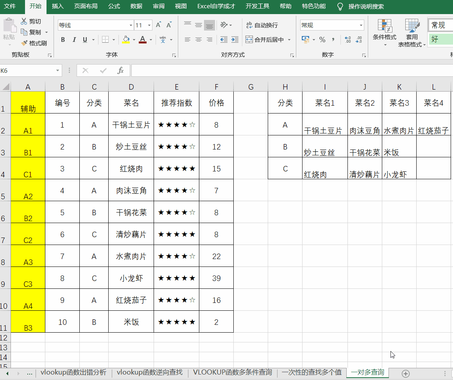Click the Format Painter (格式刷) icon
Viewport: 453px width, 380px height.
tap(25, 43)
